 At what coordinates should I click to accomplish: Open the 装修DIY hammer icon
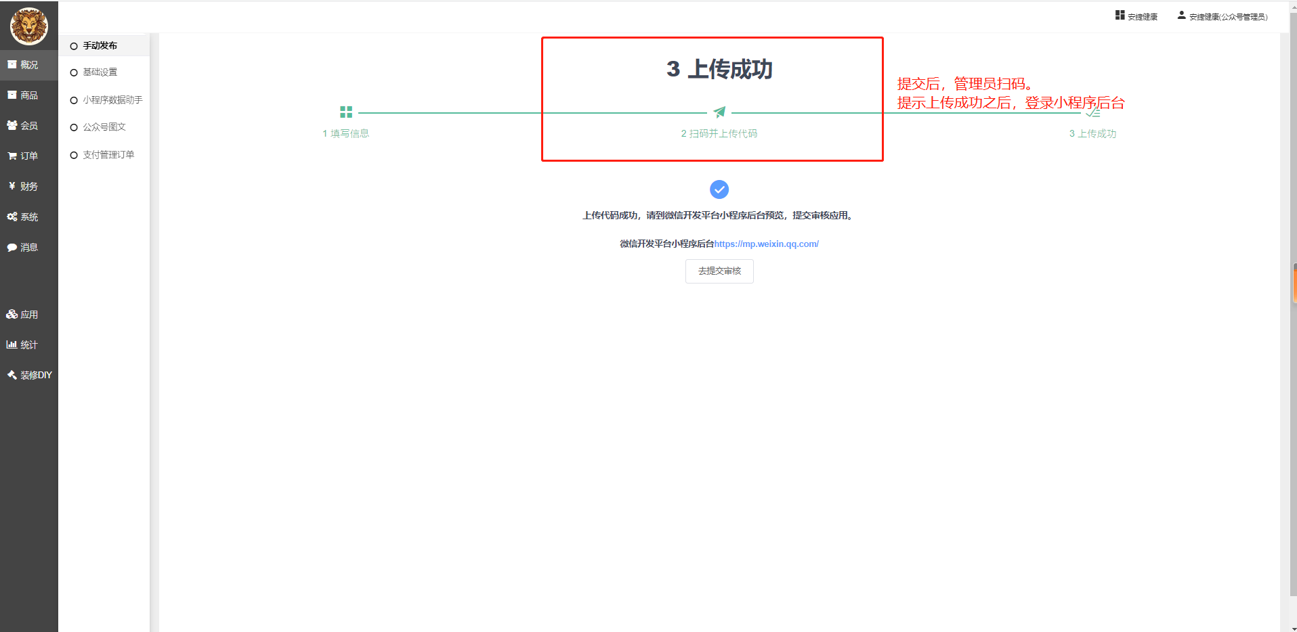[x=12, y=375]
